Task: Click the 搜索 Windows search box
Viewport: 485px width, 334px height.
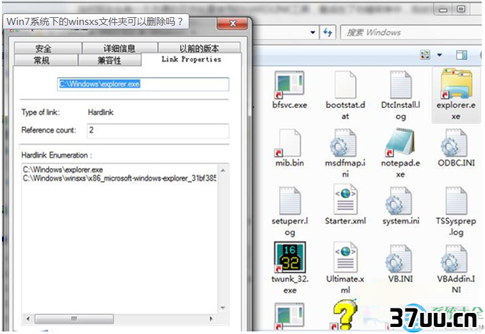Action: [x=411, y=32]
